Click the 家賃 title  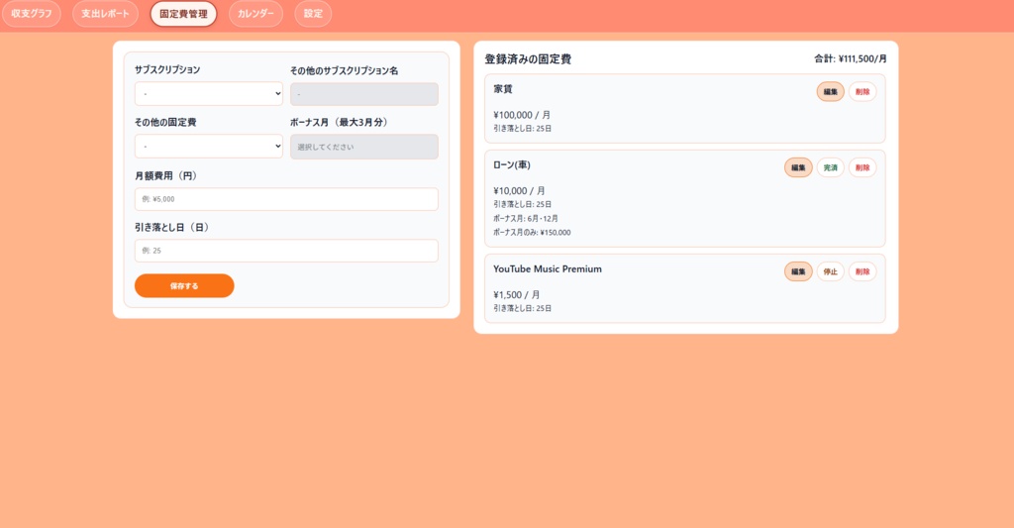pyautogui.click(x=503, y=89)
